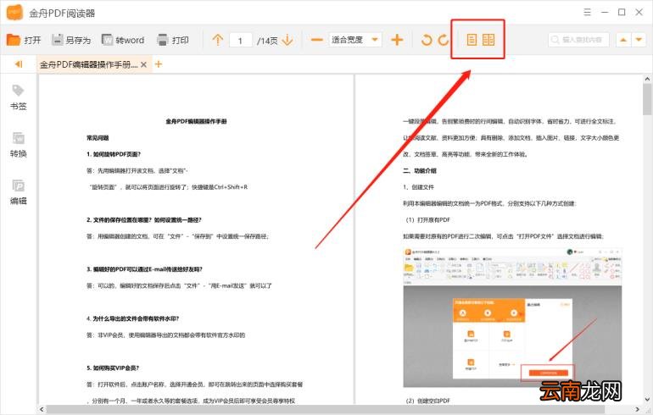Open a file with 打开 button

pyautogui.click(x=24, y=40)
